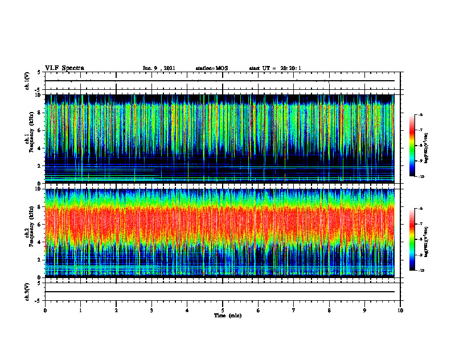
Task: Click the "4" kHz tick on ch.2 frequency axis
Action: pos(40,242)
